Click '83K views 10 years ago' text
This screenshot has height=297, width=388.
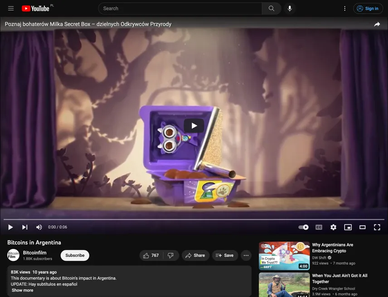(34, 272)
